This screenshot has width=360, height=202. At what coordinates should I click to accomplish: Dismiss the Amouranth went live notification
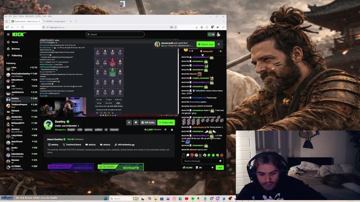219,44
